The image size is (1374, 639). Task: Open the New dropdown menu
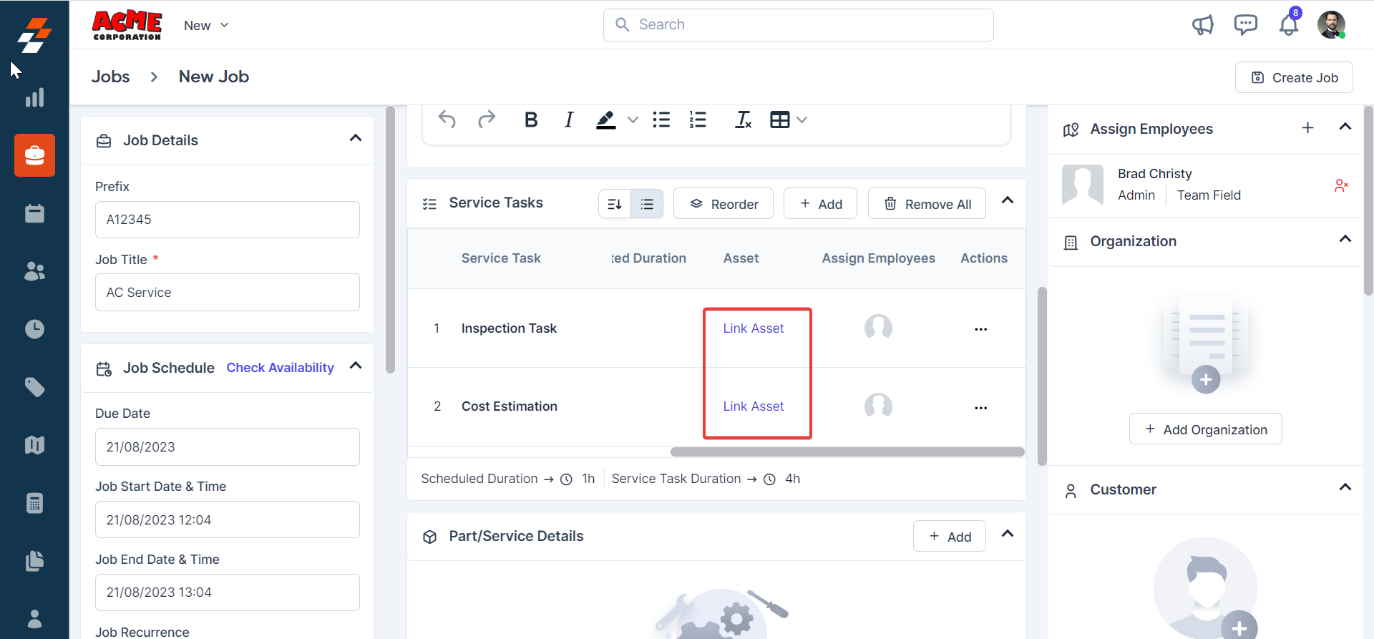(x=206, y=25)
